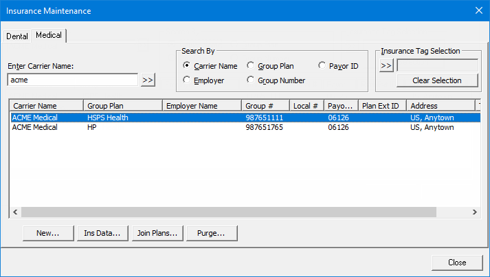The height and width of the screenshot is (277, 490).
Task: Open Ins Data... for selected plan
Action: [102, 233]
